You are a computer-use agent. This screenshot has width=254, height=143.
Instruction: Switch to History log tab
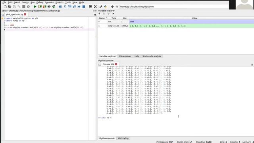tap(123, 138)
